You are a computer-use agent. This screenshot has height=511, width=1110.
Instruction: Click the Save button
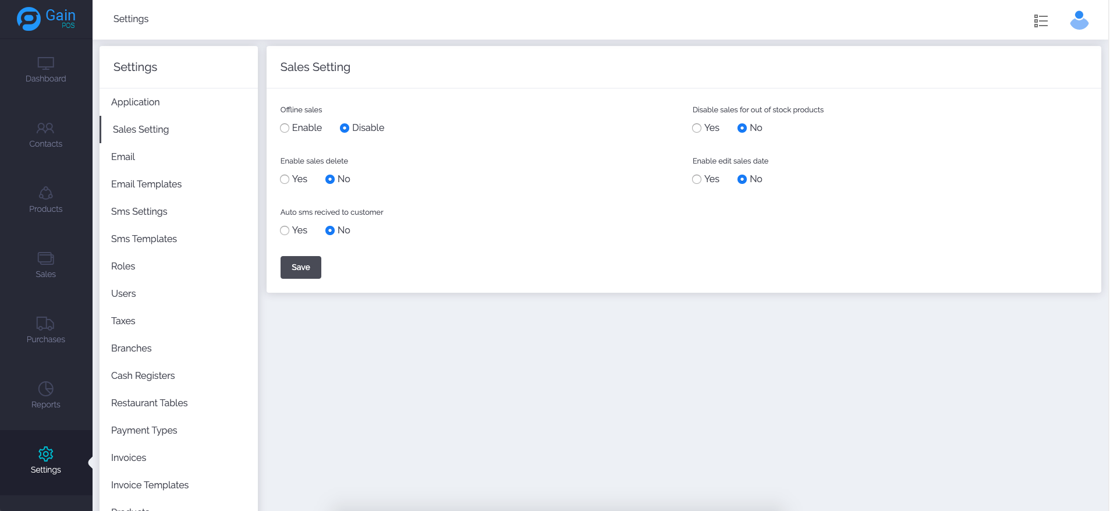click(x=300, y=267)
